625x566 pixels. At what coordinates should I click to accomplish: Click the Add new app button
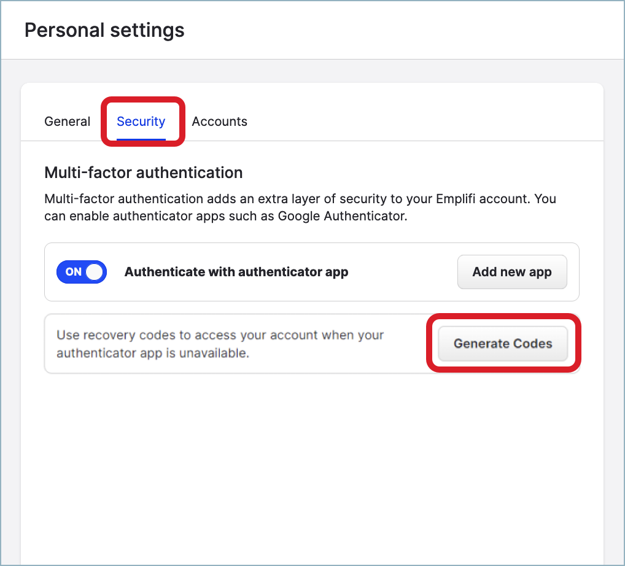512,272
